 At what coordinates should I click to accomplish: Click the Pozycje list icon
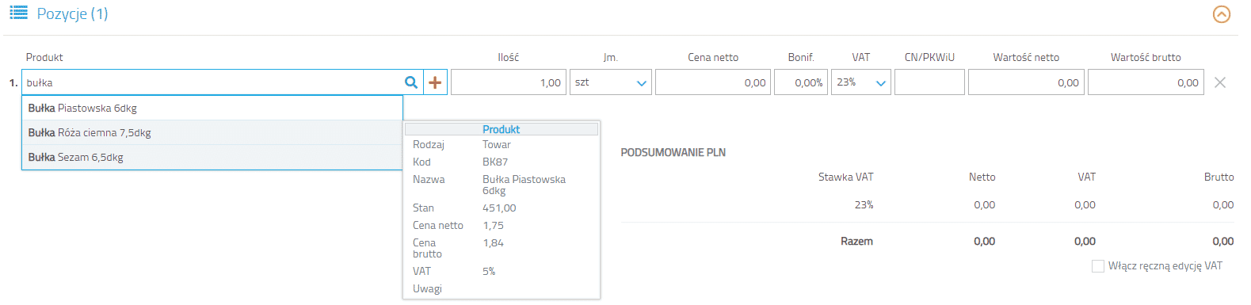point(18,13)
